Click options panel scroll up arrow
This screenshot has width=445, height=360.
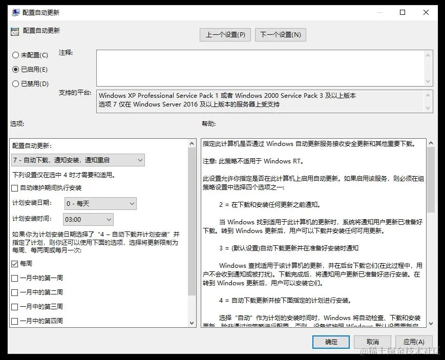coord(192,144)
